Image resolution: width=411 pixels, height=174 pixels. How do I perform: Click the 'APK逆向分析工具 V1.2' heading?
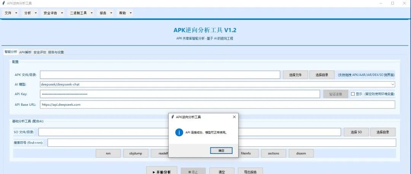[x=205, y=30]
